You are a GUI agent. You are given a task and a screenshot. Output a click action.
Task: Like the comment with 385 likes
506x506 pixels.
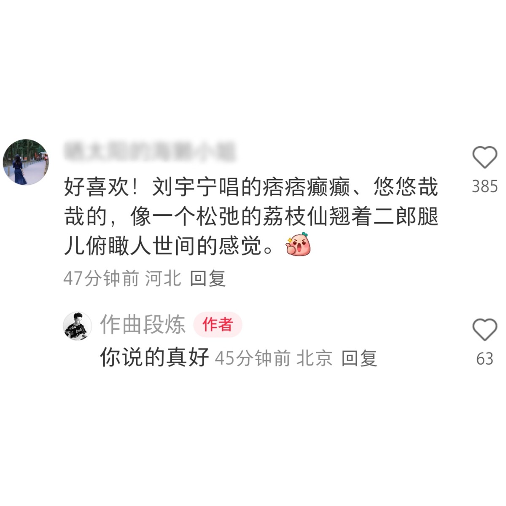coord(485,157)
